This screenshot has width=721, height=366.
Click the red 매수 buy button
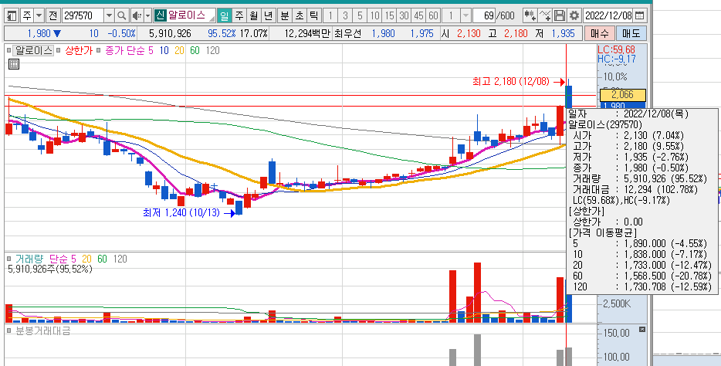point(599,33)
